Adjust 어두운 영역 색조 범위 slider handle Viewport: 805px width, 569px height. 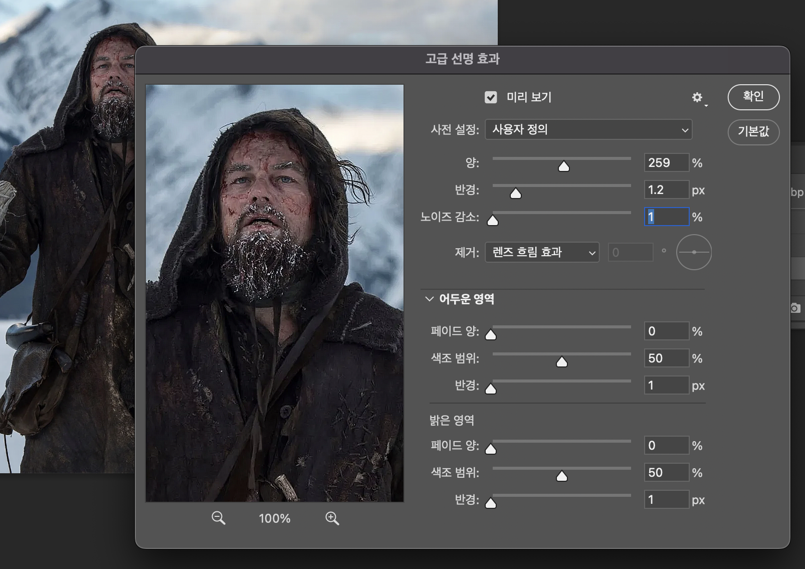pyautogui.click(x=562, y=362)
